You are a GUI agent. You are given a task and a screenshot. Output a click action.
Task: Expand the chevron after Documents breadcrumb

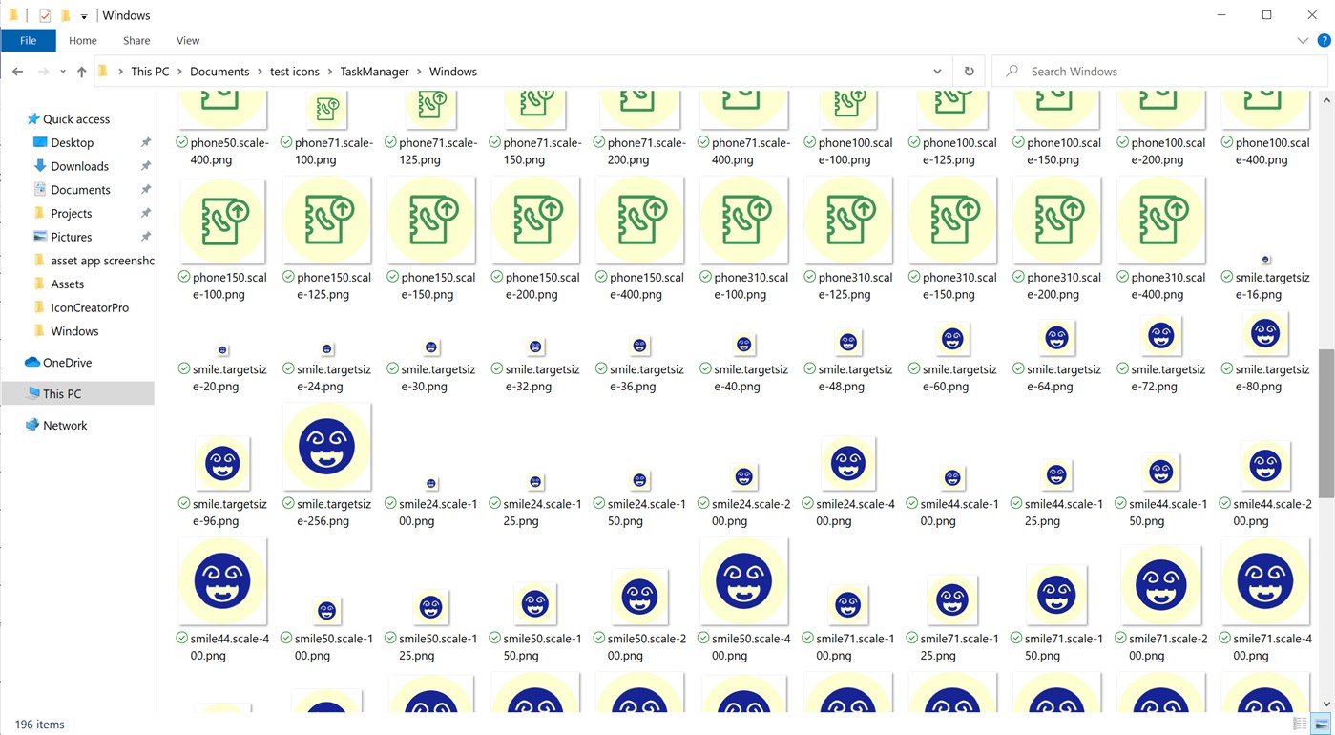[x=260, y=72]
